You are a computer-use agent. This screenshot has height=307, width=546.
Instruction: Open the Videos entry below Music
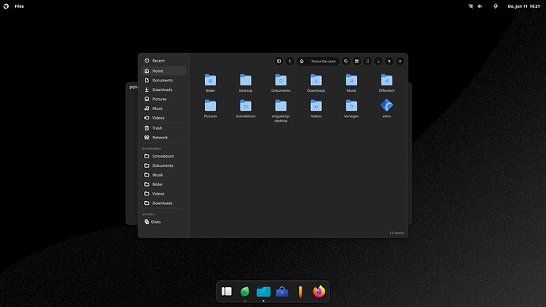[x=164, y=118]
